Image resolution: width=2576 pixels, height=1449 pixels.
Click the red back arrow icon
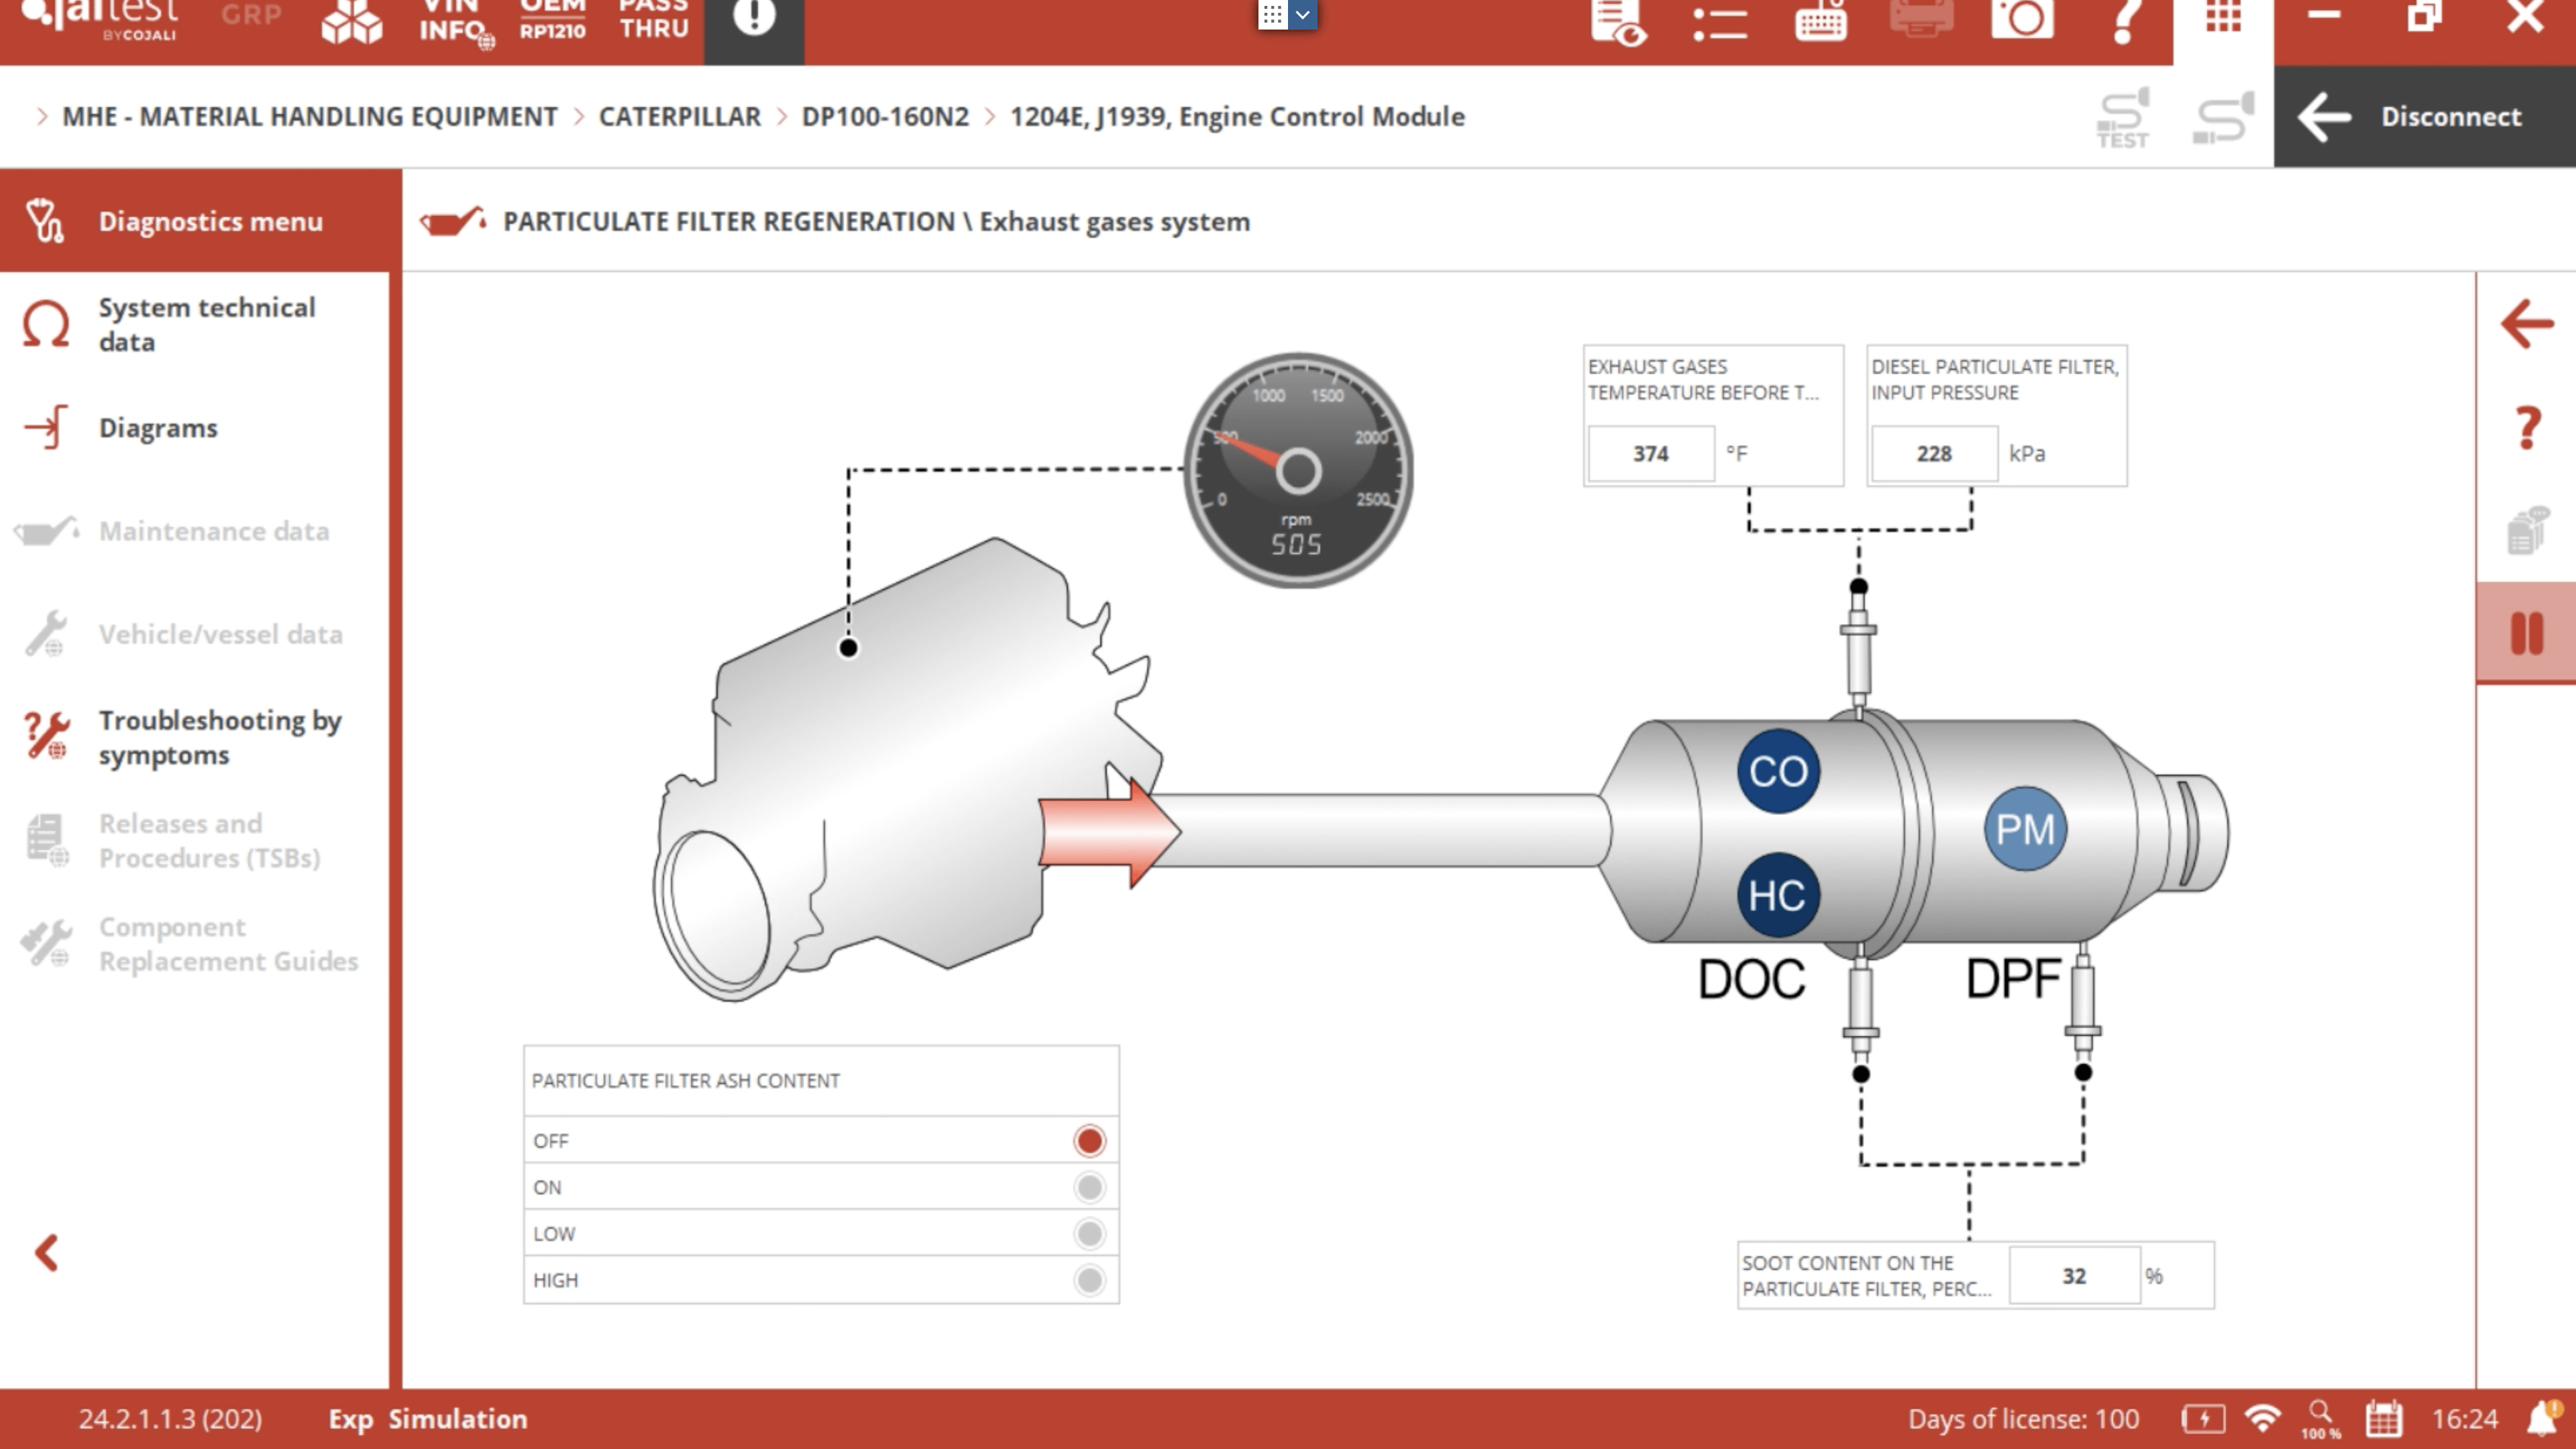click(x=2526, y=324)
